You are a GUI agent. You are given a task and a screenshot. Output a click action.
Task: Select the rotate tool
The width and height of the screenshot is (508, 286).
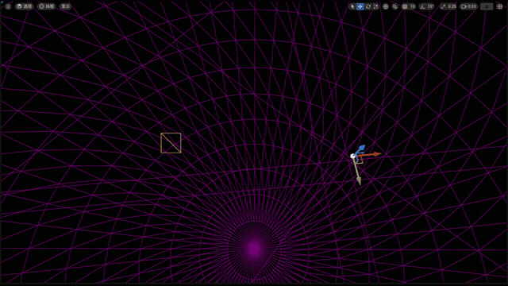click(368, 6)
